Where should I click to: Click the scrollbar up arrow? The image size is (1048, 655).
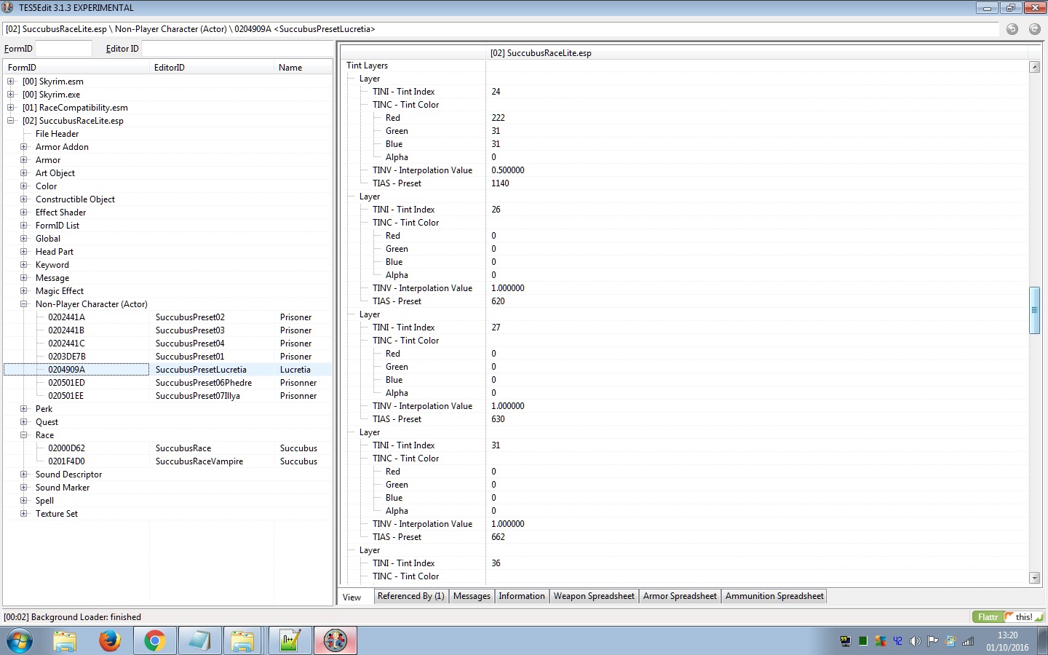[1035, 67]
